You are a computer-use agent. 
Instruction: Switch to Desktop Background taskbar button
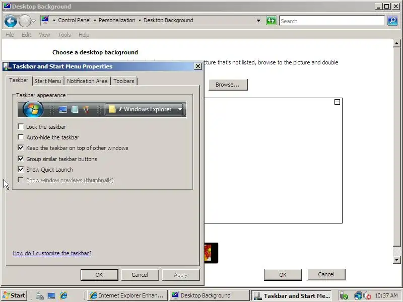pyautogui.click(x=209, y=295)
